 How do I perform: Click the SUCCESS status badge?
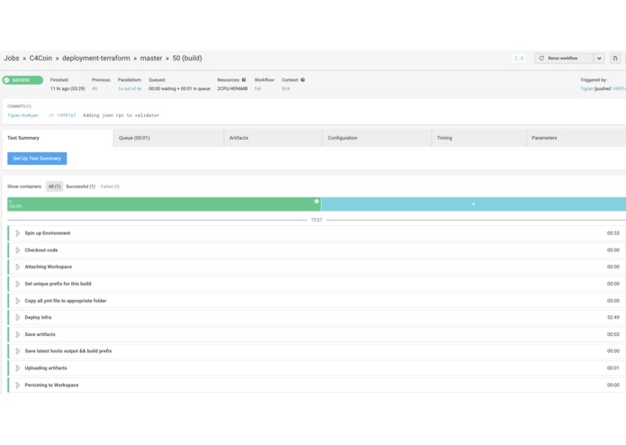(x=23, y=80)
